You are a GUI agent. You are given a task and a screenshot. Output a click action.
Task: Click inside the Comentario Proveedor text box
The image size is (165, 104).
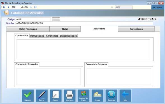click(x=49, y=76)
